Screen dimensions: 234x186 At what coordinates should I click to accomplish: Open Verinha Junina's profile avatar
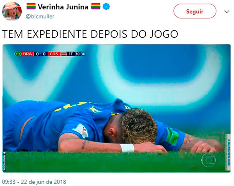12,11
